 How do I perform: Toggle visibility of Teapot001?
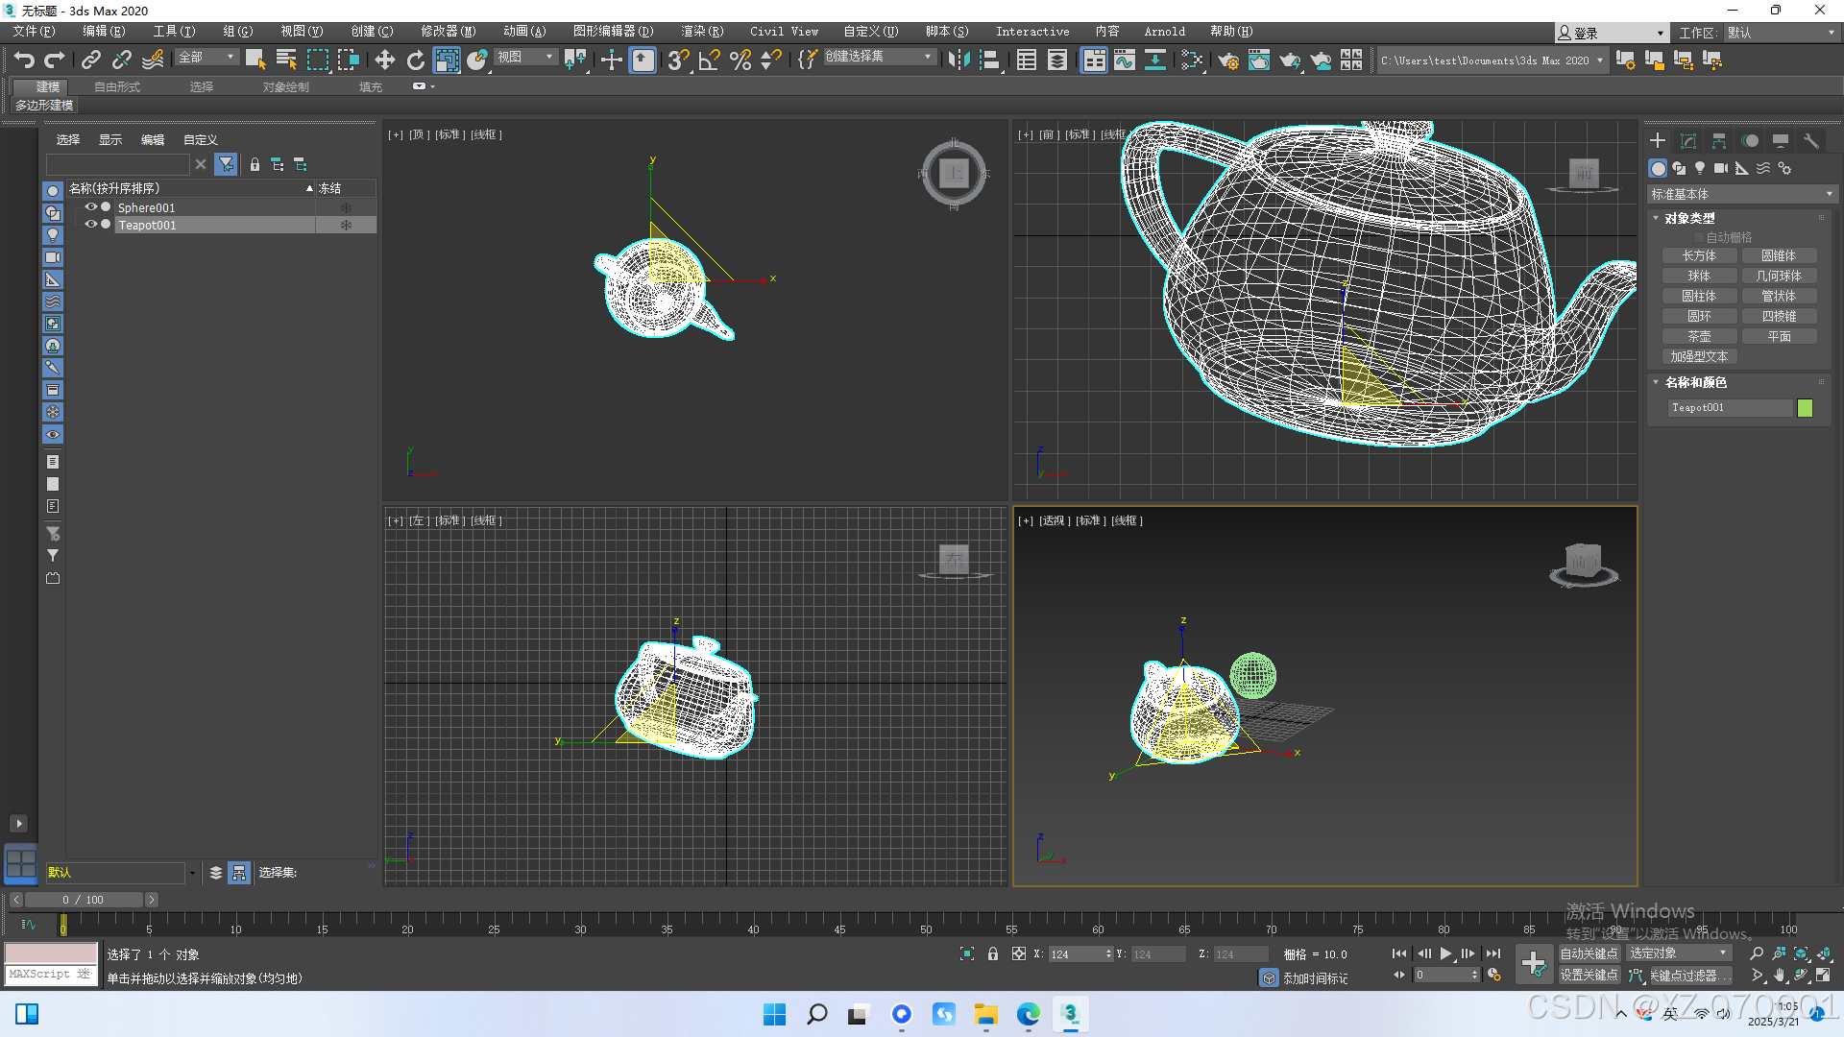pyautogui.click(x=90, y=225)
